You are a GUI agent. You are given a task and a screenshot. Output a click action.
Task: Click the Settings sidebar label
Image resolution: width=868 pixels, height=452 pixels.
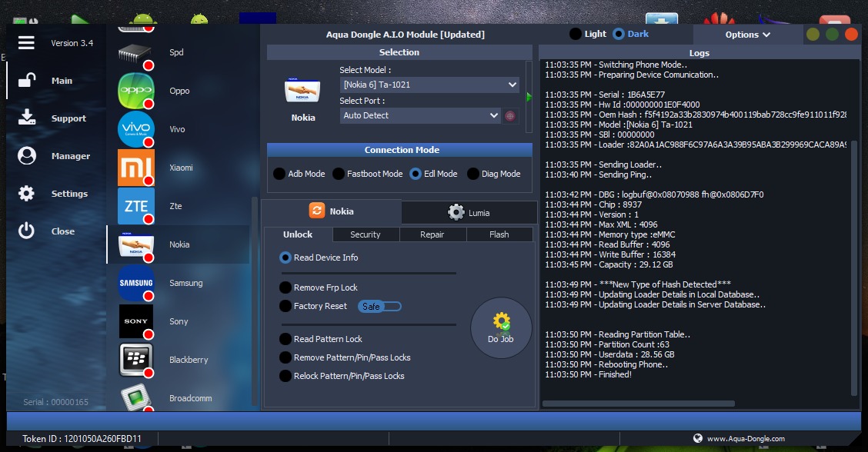pos(69,194)
